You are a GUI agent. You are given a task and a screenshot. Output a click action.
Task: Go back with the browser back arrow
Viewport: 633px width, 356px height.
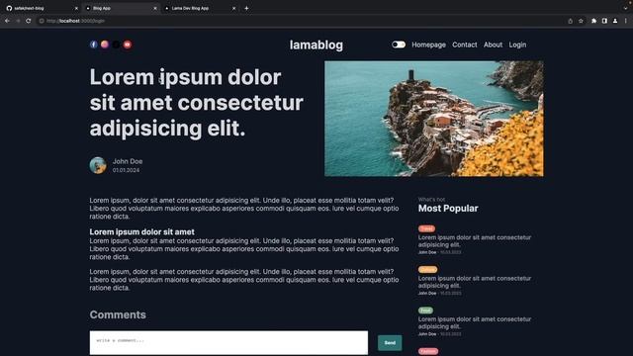(7, 21)
